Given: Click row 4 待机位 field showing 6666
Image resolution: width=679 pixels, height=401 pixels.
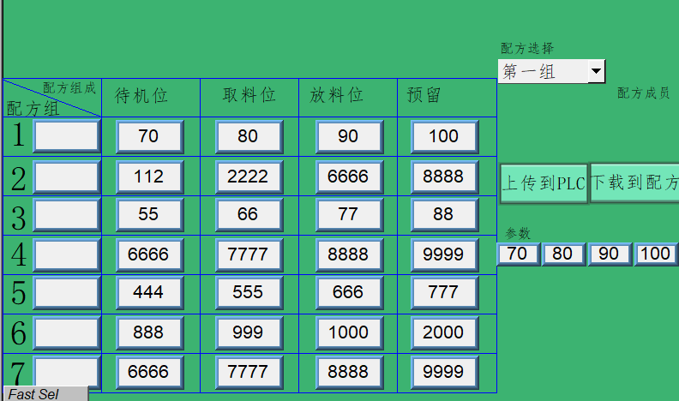Looking at the screenshot, I should coord(149,254).
